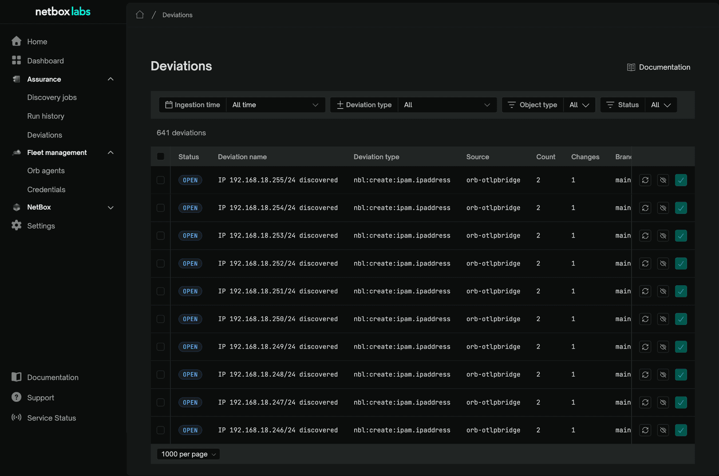Image resolution: width=719 pixels, height=476 pixels.
Task: Open the Status filter All dropdown
Action: pos(661,105)
